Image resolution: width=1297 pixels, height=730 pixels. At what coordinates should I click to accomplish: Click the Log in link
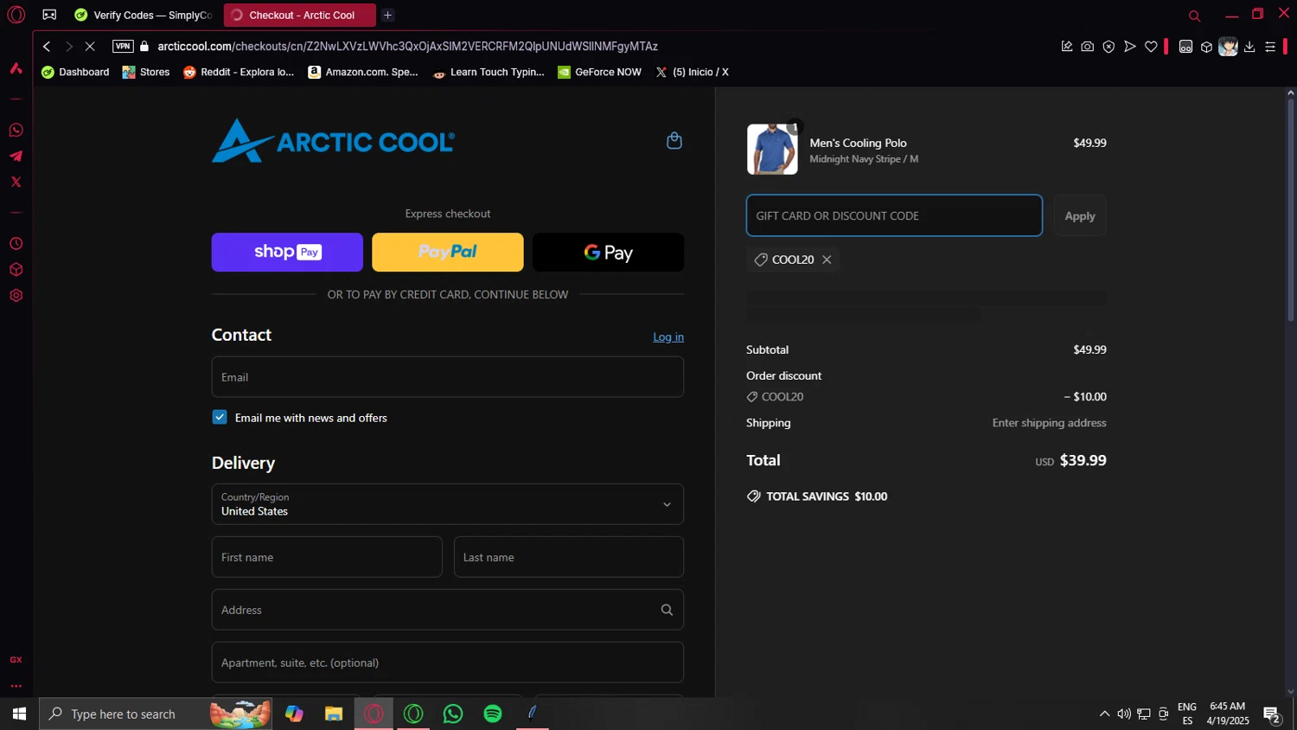pos(668,336)
